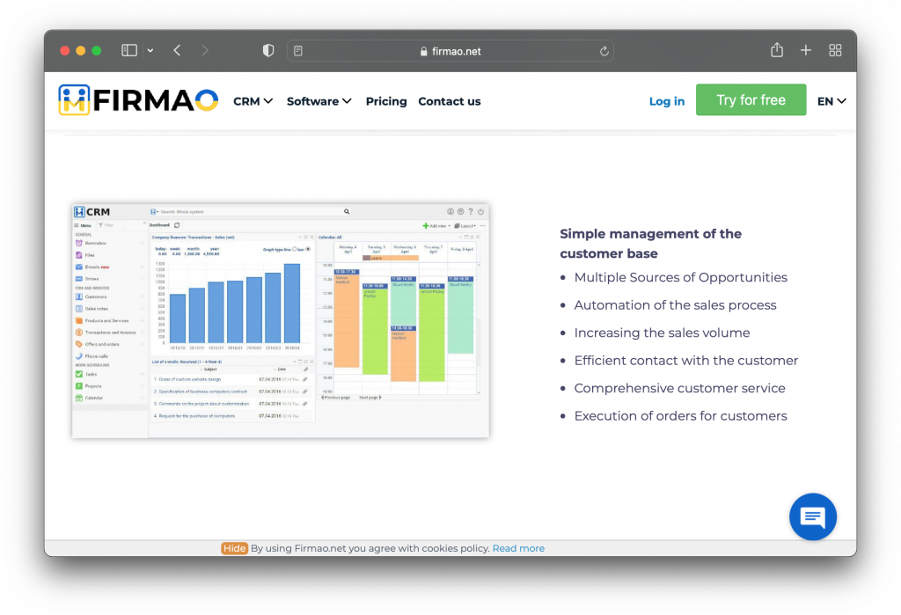901x615 pixels.
Task: Open the blue chat bubble icon
Action: [x=812, y=516]
